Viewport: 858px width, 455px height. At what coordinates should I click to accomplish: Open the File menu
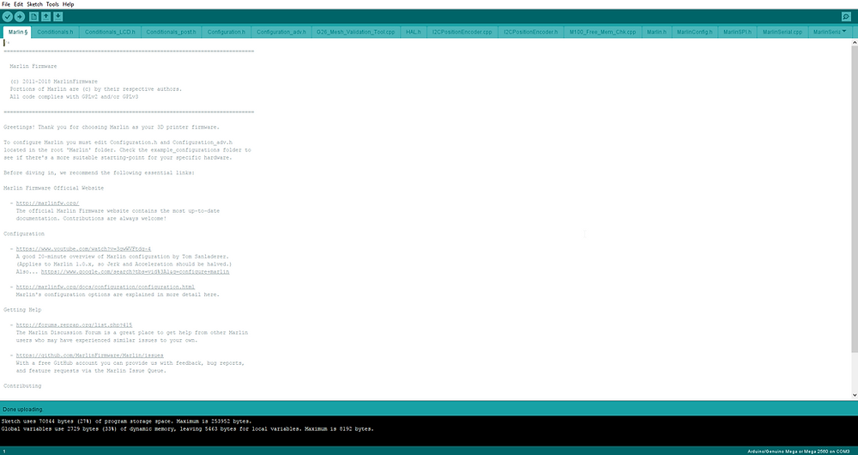pos(6,3)
